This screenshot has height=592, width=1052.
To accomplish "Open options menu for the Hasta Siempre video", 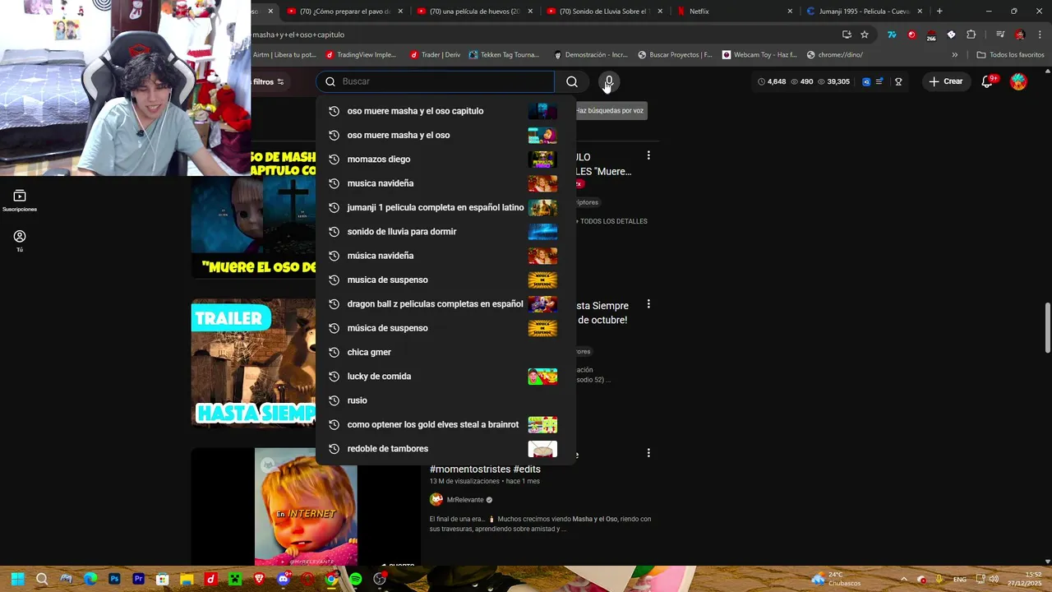I will 648,304.
